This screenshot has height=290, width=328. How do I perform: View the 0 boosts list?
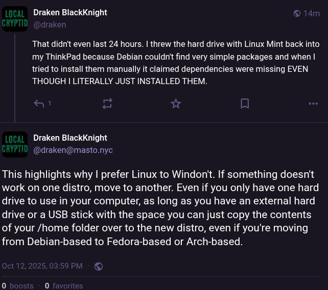(x=18, y=286)
